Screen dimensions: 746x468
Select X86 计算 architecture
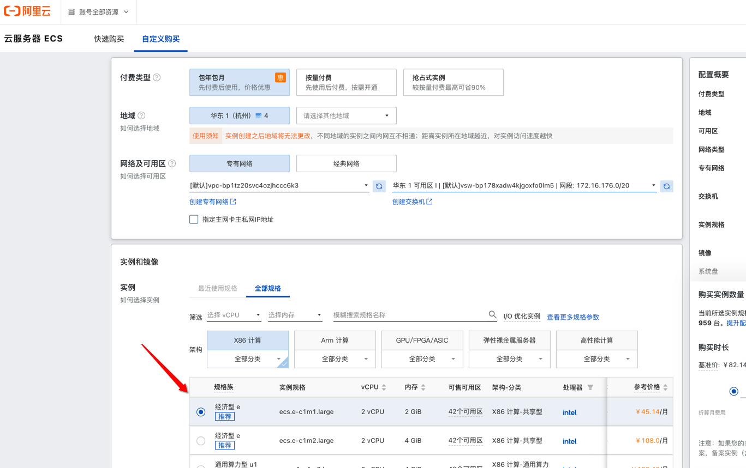point(248,340)
